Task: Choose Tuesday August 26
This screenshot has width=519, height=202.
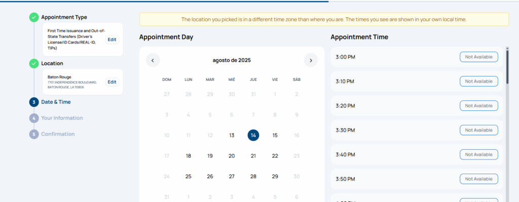Action: click(210, 177)
